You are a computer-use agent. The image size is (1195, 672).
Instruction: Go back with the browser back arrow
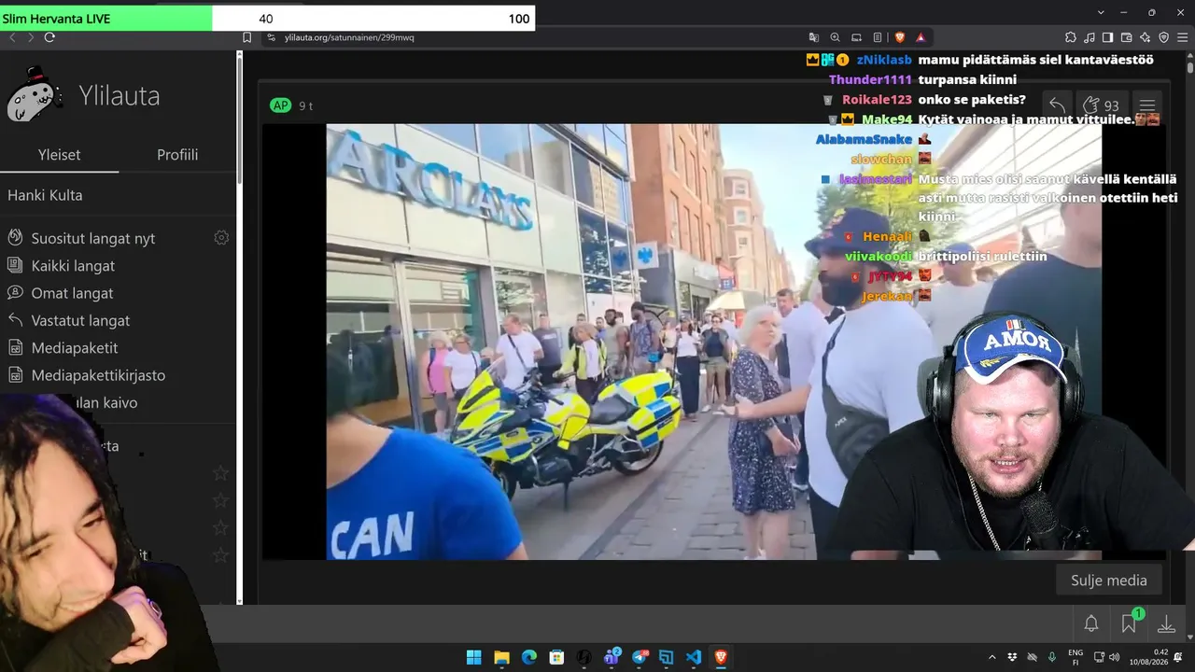pyautogui.click(x=12, y=37)
